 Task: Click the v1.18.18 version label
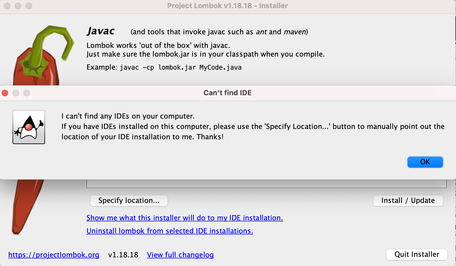click(x=123, y=255)
